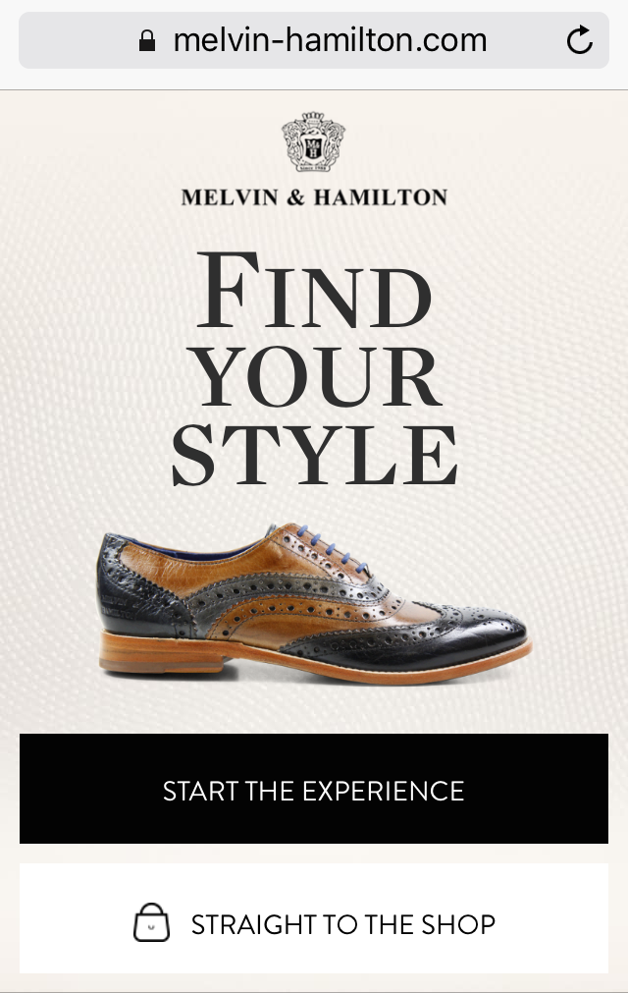Click the word FIND in the headline

point(314,290)
